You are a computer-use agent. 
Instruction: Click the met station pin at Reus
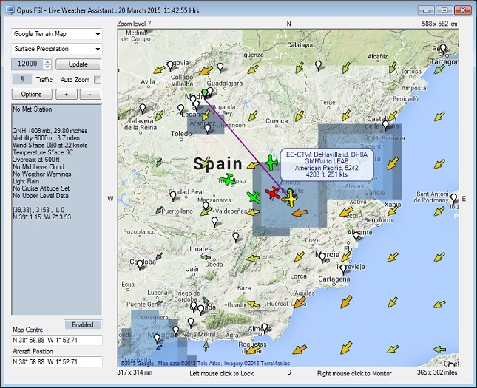(x=443, y=49)
